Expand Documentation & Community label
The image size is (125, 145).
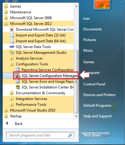[x=41, y=93]
